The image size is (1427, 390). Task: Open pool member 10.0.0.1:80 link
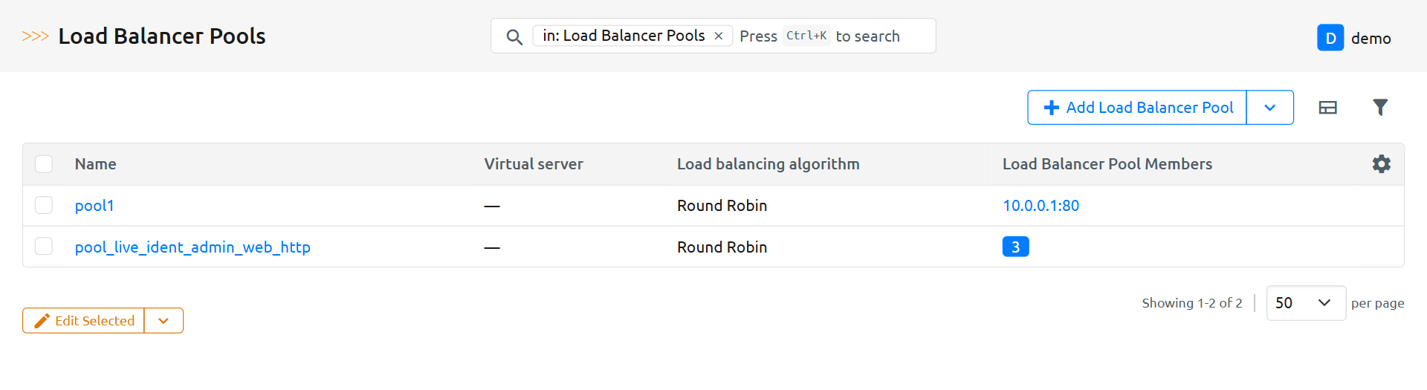[1041, 206]
